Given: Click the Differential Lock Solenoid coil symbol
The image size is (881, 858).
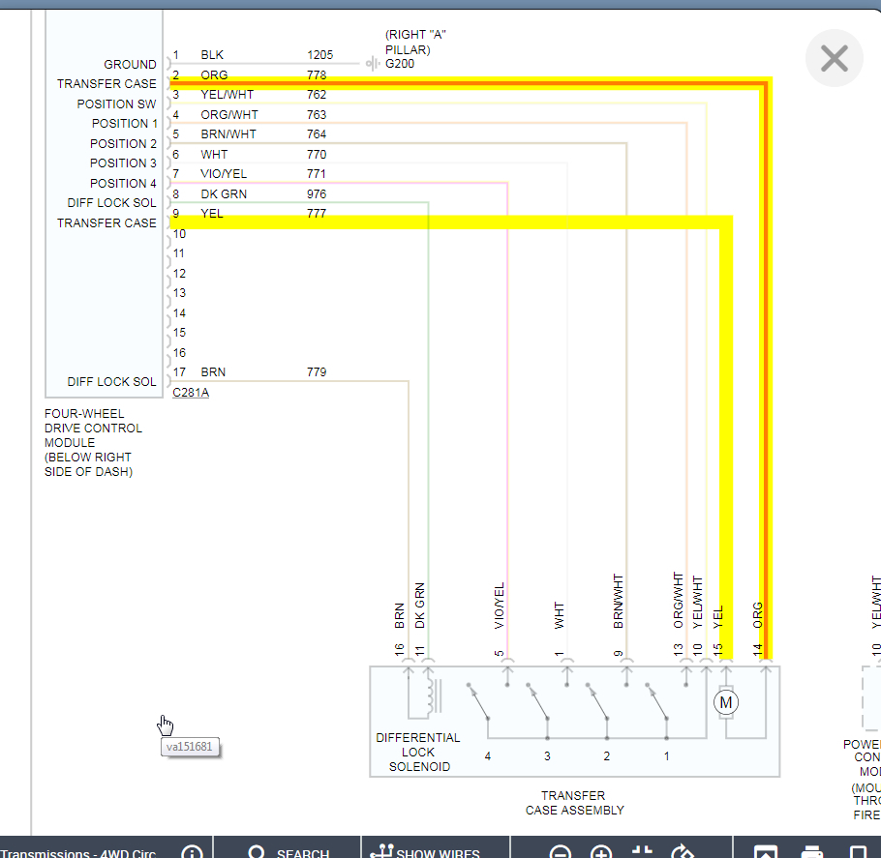Looking at the screenshot, I should tap(432, 695).
